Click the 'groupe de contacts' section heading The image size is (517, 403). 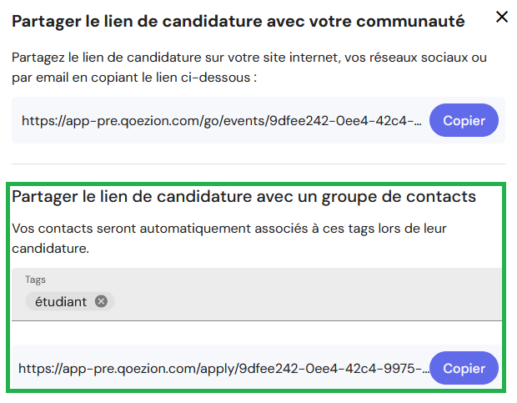243,197
